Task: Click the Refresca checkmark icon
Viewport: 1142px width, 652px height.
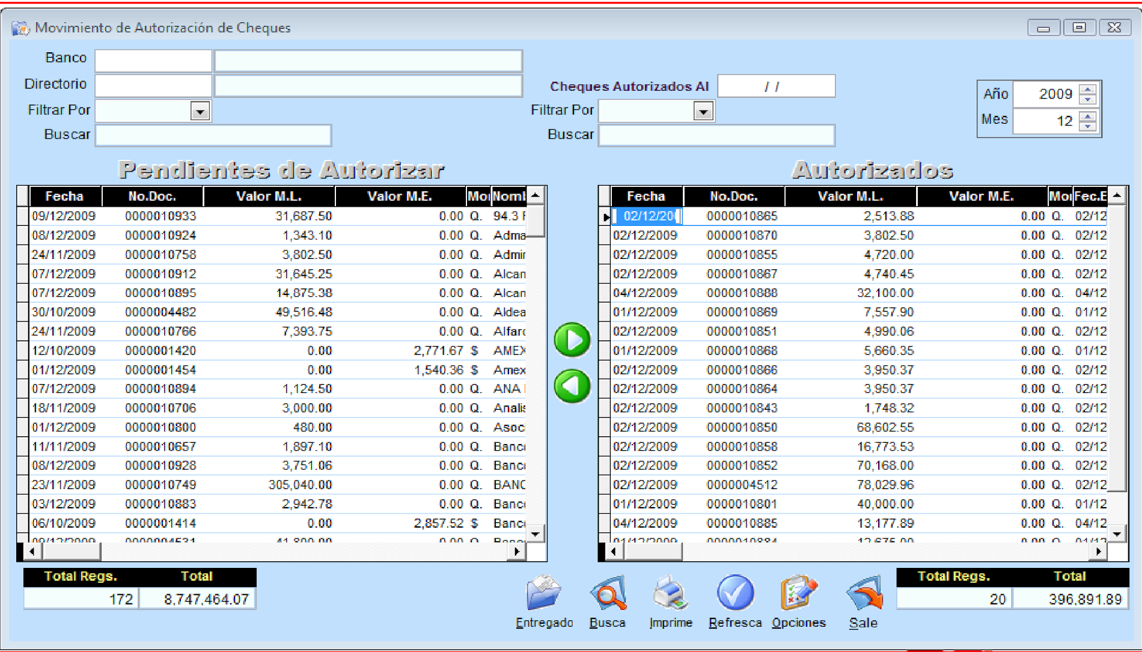Action: pos(734,594)
